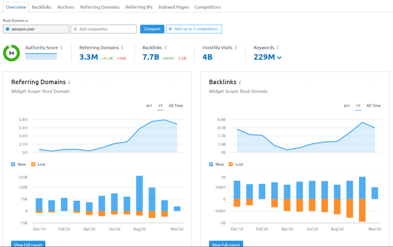The width and height of the screenshot is (393, 247).
Task: Click info icon in Referring Domains widget title
Action: tap(69, 82)
